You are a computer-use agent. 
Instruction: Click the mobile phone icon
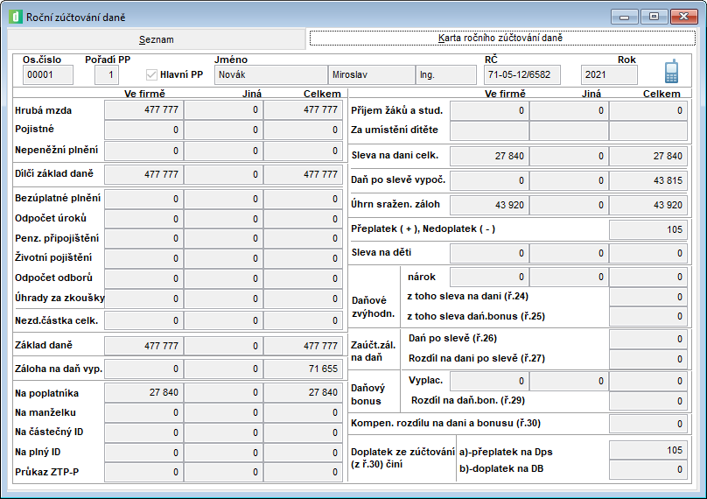(x=671, y=71)
